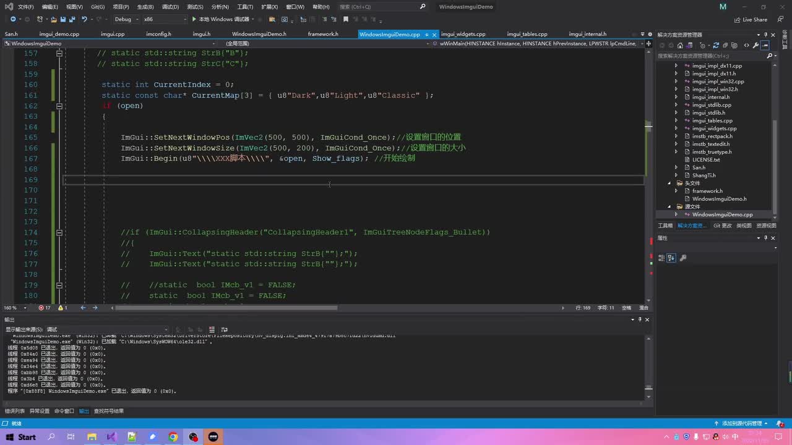
Task: Click the Home icon in Solution Explorer
Action: (680, 45)
